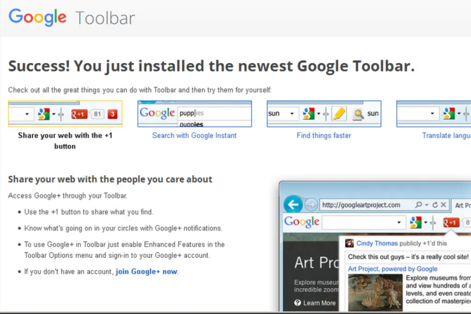The width and height of the screenshot is (471, 314).
Task: Select the 'Find things faster' feature
Action: pos(324,135)
